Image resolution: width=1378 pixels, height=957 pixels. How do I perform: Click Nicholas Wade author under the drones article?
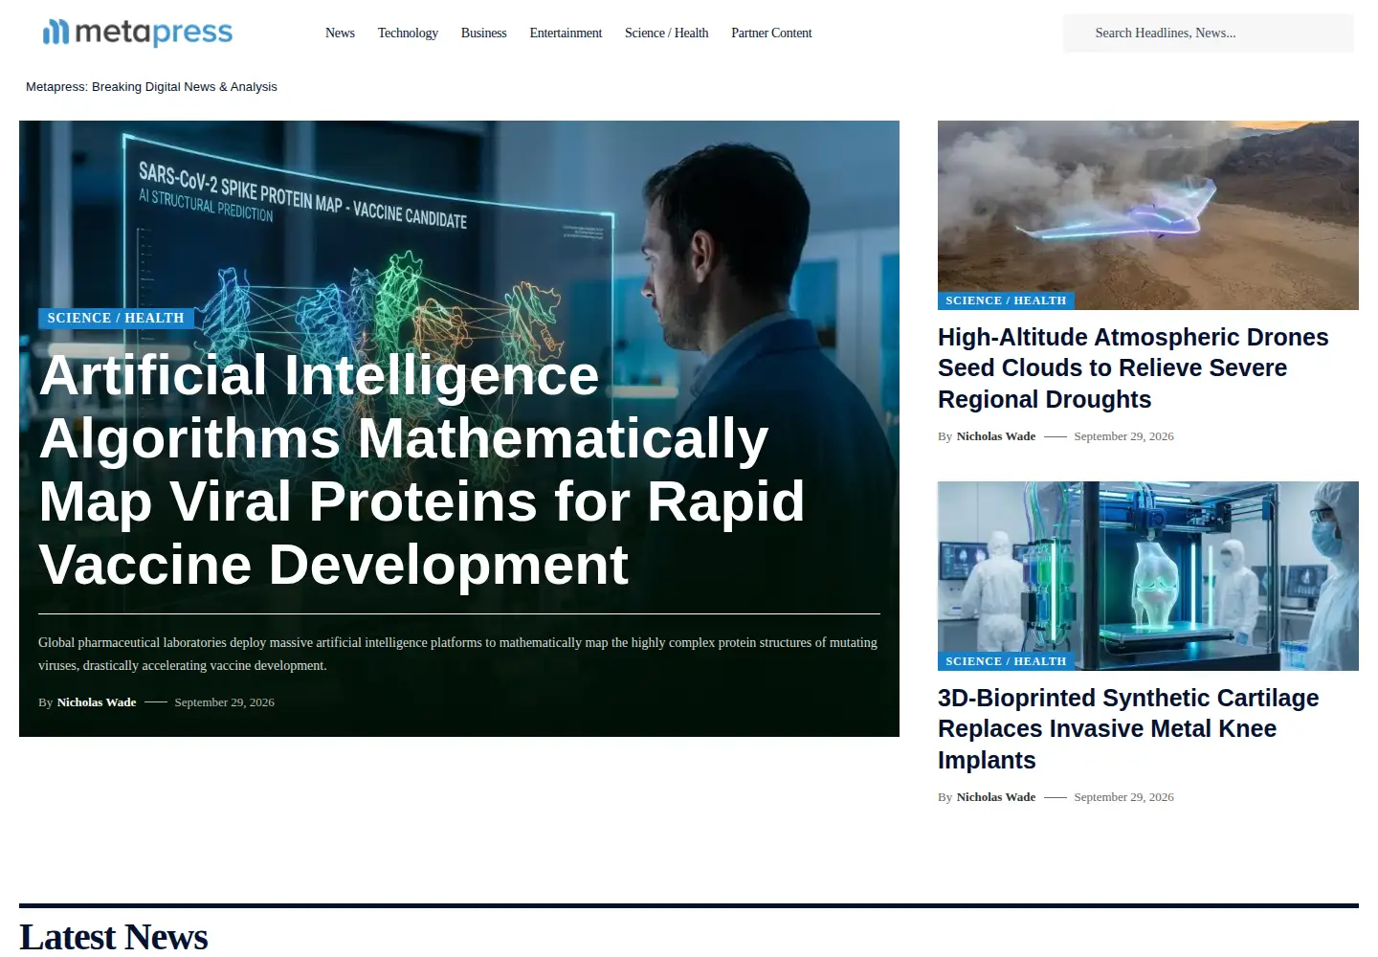(x=996, y=436)
